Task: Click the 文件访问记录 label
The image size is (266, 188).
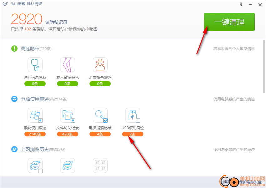Action: (68, 128)
